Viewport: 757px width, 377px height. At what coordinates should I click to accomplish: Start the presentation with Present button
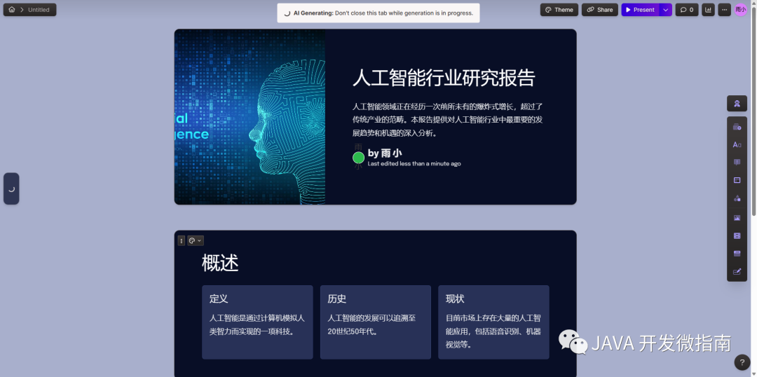pos(639,10)
